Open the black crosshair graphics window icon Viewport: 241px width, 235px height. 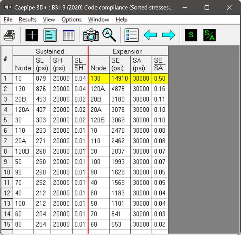point(32,35)
